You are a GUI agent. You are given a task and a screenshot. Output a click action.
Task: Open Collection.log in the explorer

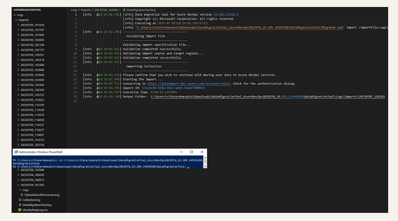pos(31,200)
